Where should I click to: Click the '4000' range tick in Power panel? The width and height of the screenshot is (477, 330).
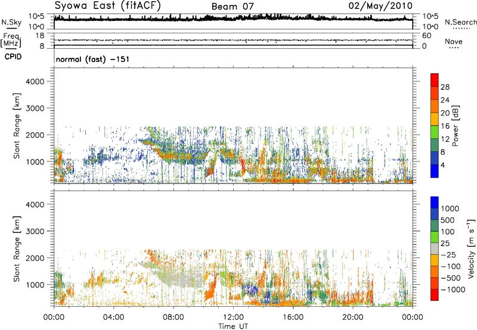[x=35, y=82]
